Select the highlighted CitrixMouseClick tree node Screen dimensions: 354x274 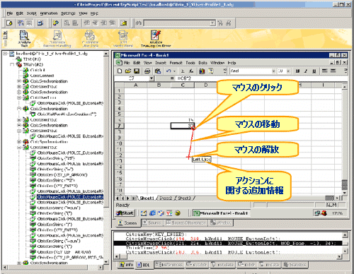coord(70,197)
